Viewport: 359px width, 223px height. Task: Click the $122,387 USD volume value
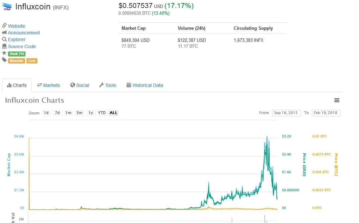coord(192,40)
